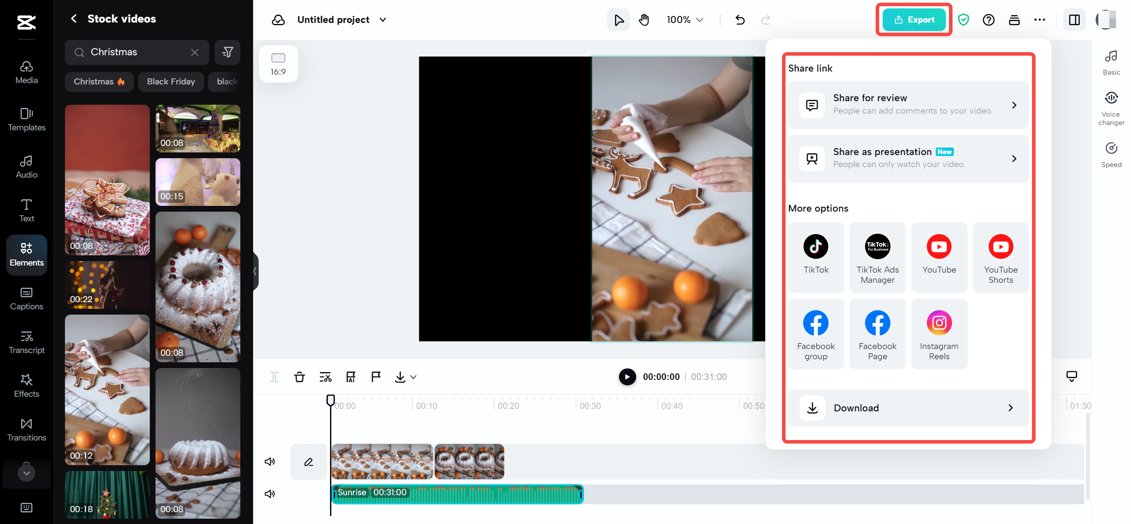Open the Audio panel

coord(27,167)
